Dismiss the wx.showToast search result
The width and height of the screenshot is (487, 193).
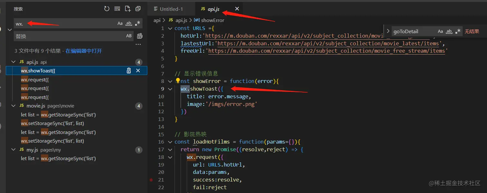[138, 71]
